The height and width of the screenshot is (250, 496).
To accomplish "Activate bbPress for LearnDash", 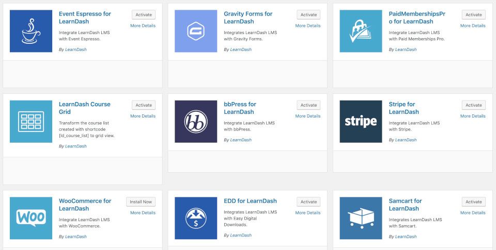I will click(308, 105).
